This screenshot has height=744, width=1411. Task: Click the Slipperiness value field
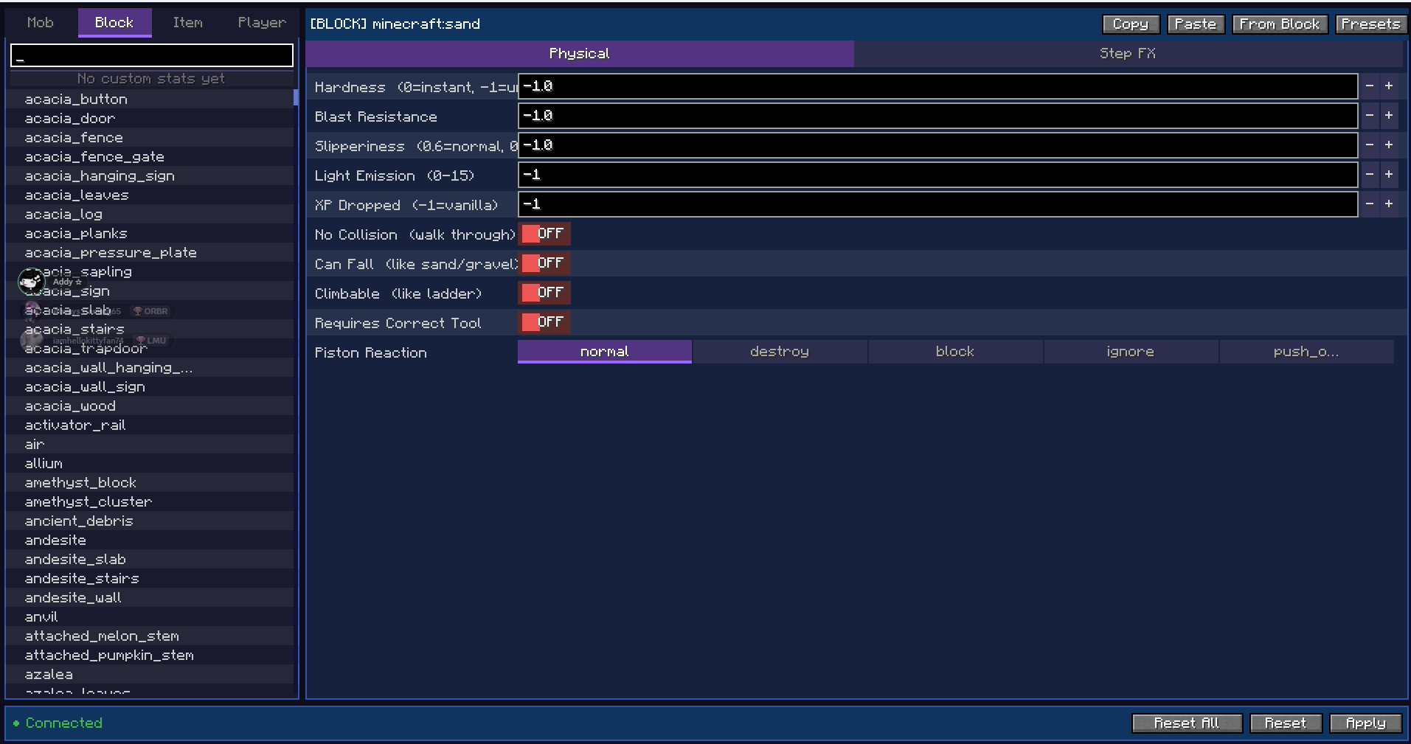click(937, 145)
